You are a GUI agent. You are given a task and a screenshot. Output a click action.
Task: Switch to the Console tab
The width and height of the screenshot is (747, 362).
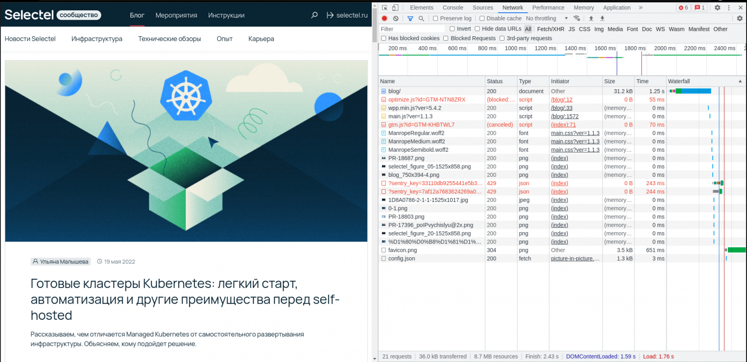tap(453, 7)
